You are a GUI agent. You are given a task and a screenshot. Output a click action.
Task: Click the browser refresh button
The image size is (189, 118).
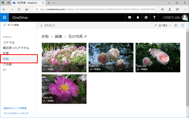19,9
